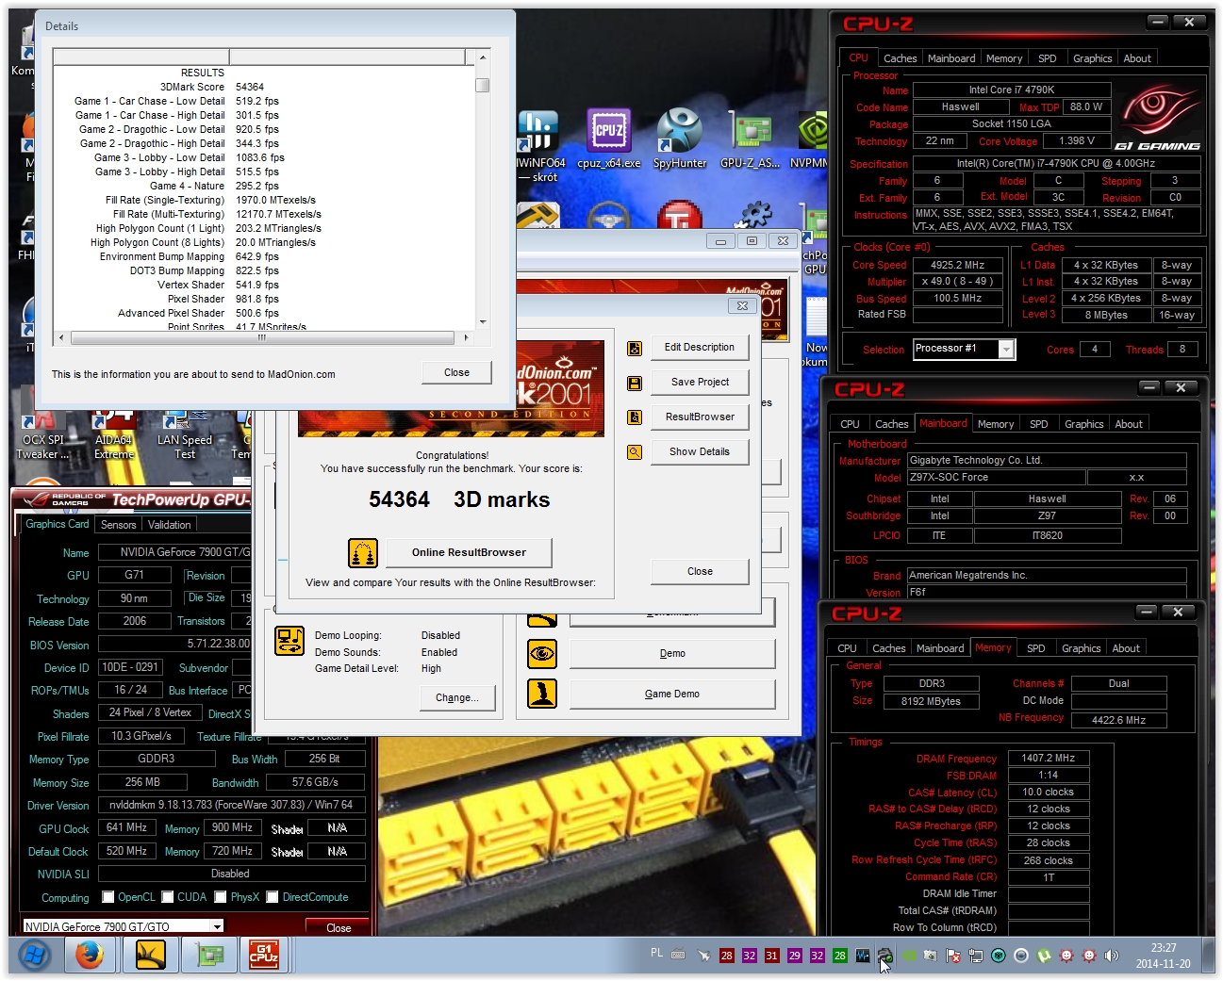1223x981 pixels.
Task: Open the GeForce 7900 GT/GTO card dropdown
Action: click(217, 927)
